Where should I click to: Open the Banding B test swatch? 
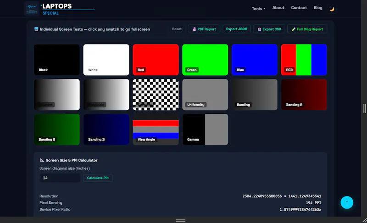106,129
